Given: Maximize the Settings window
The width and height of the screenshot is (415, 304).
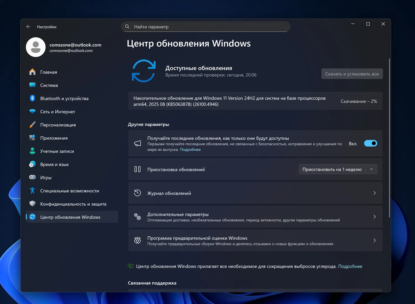Looking at the screenshot, I should [x=368, y=24].
